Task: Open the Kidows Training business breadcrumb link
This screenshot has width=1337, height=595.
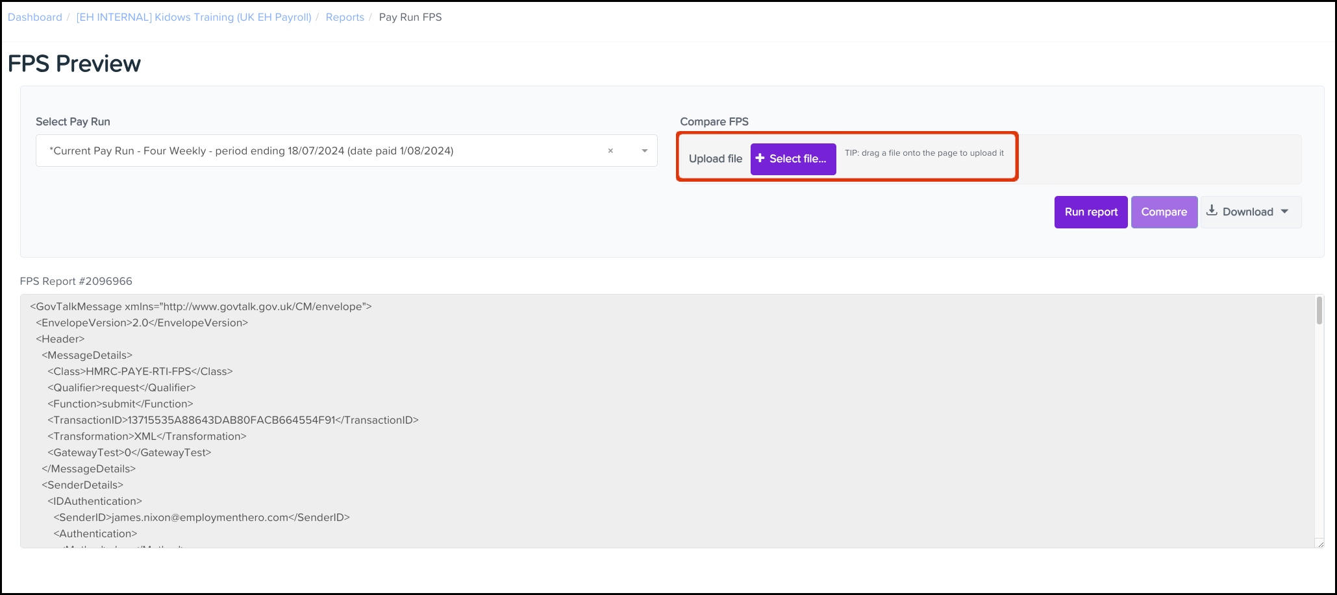Action: pos(194,18)
